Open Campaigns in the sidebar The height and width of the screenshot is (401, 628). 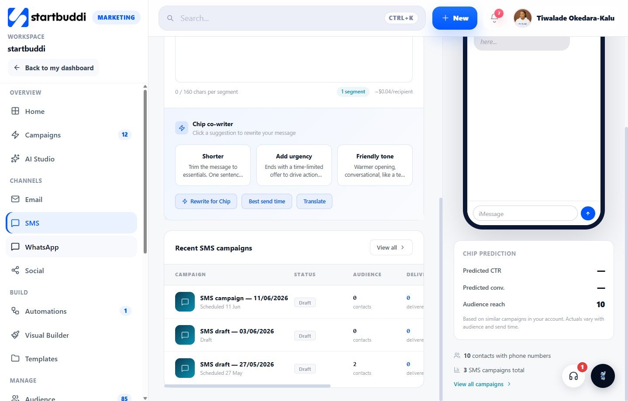click(x=71, y=135)
